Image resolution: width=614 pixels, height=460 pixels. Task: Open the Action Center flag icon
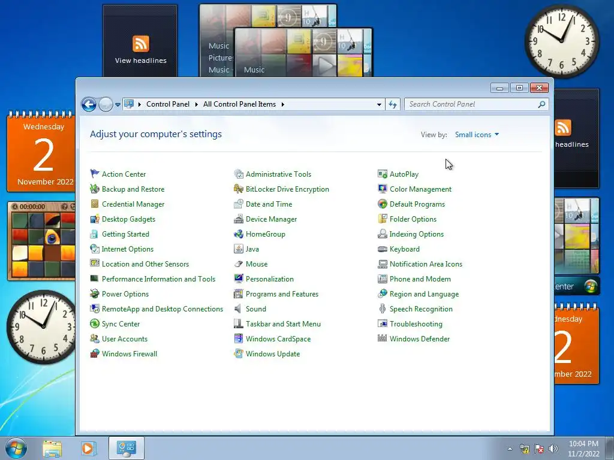pyautogui.click(x=95, y=174)
